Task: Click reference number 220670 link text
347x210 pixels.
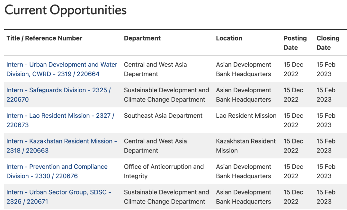Action: pyautogui.click(x=17, y=99)
